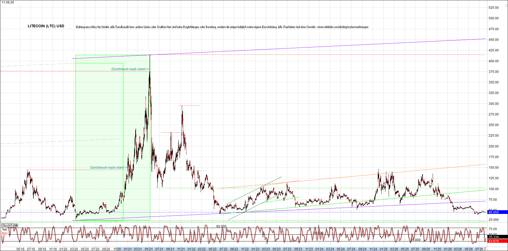Click the 100.00 price axis label

(494, 189)
